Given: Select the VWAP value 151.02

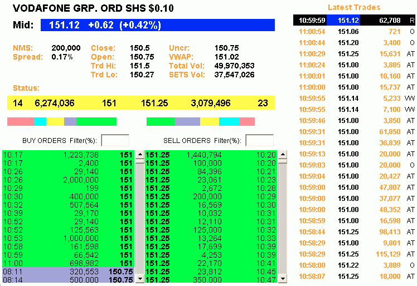Looking at the screenshot, I should coord(226,57).
